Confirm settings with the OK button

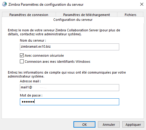coord(84,125)
